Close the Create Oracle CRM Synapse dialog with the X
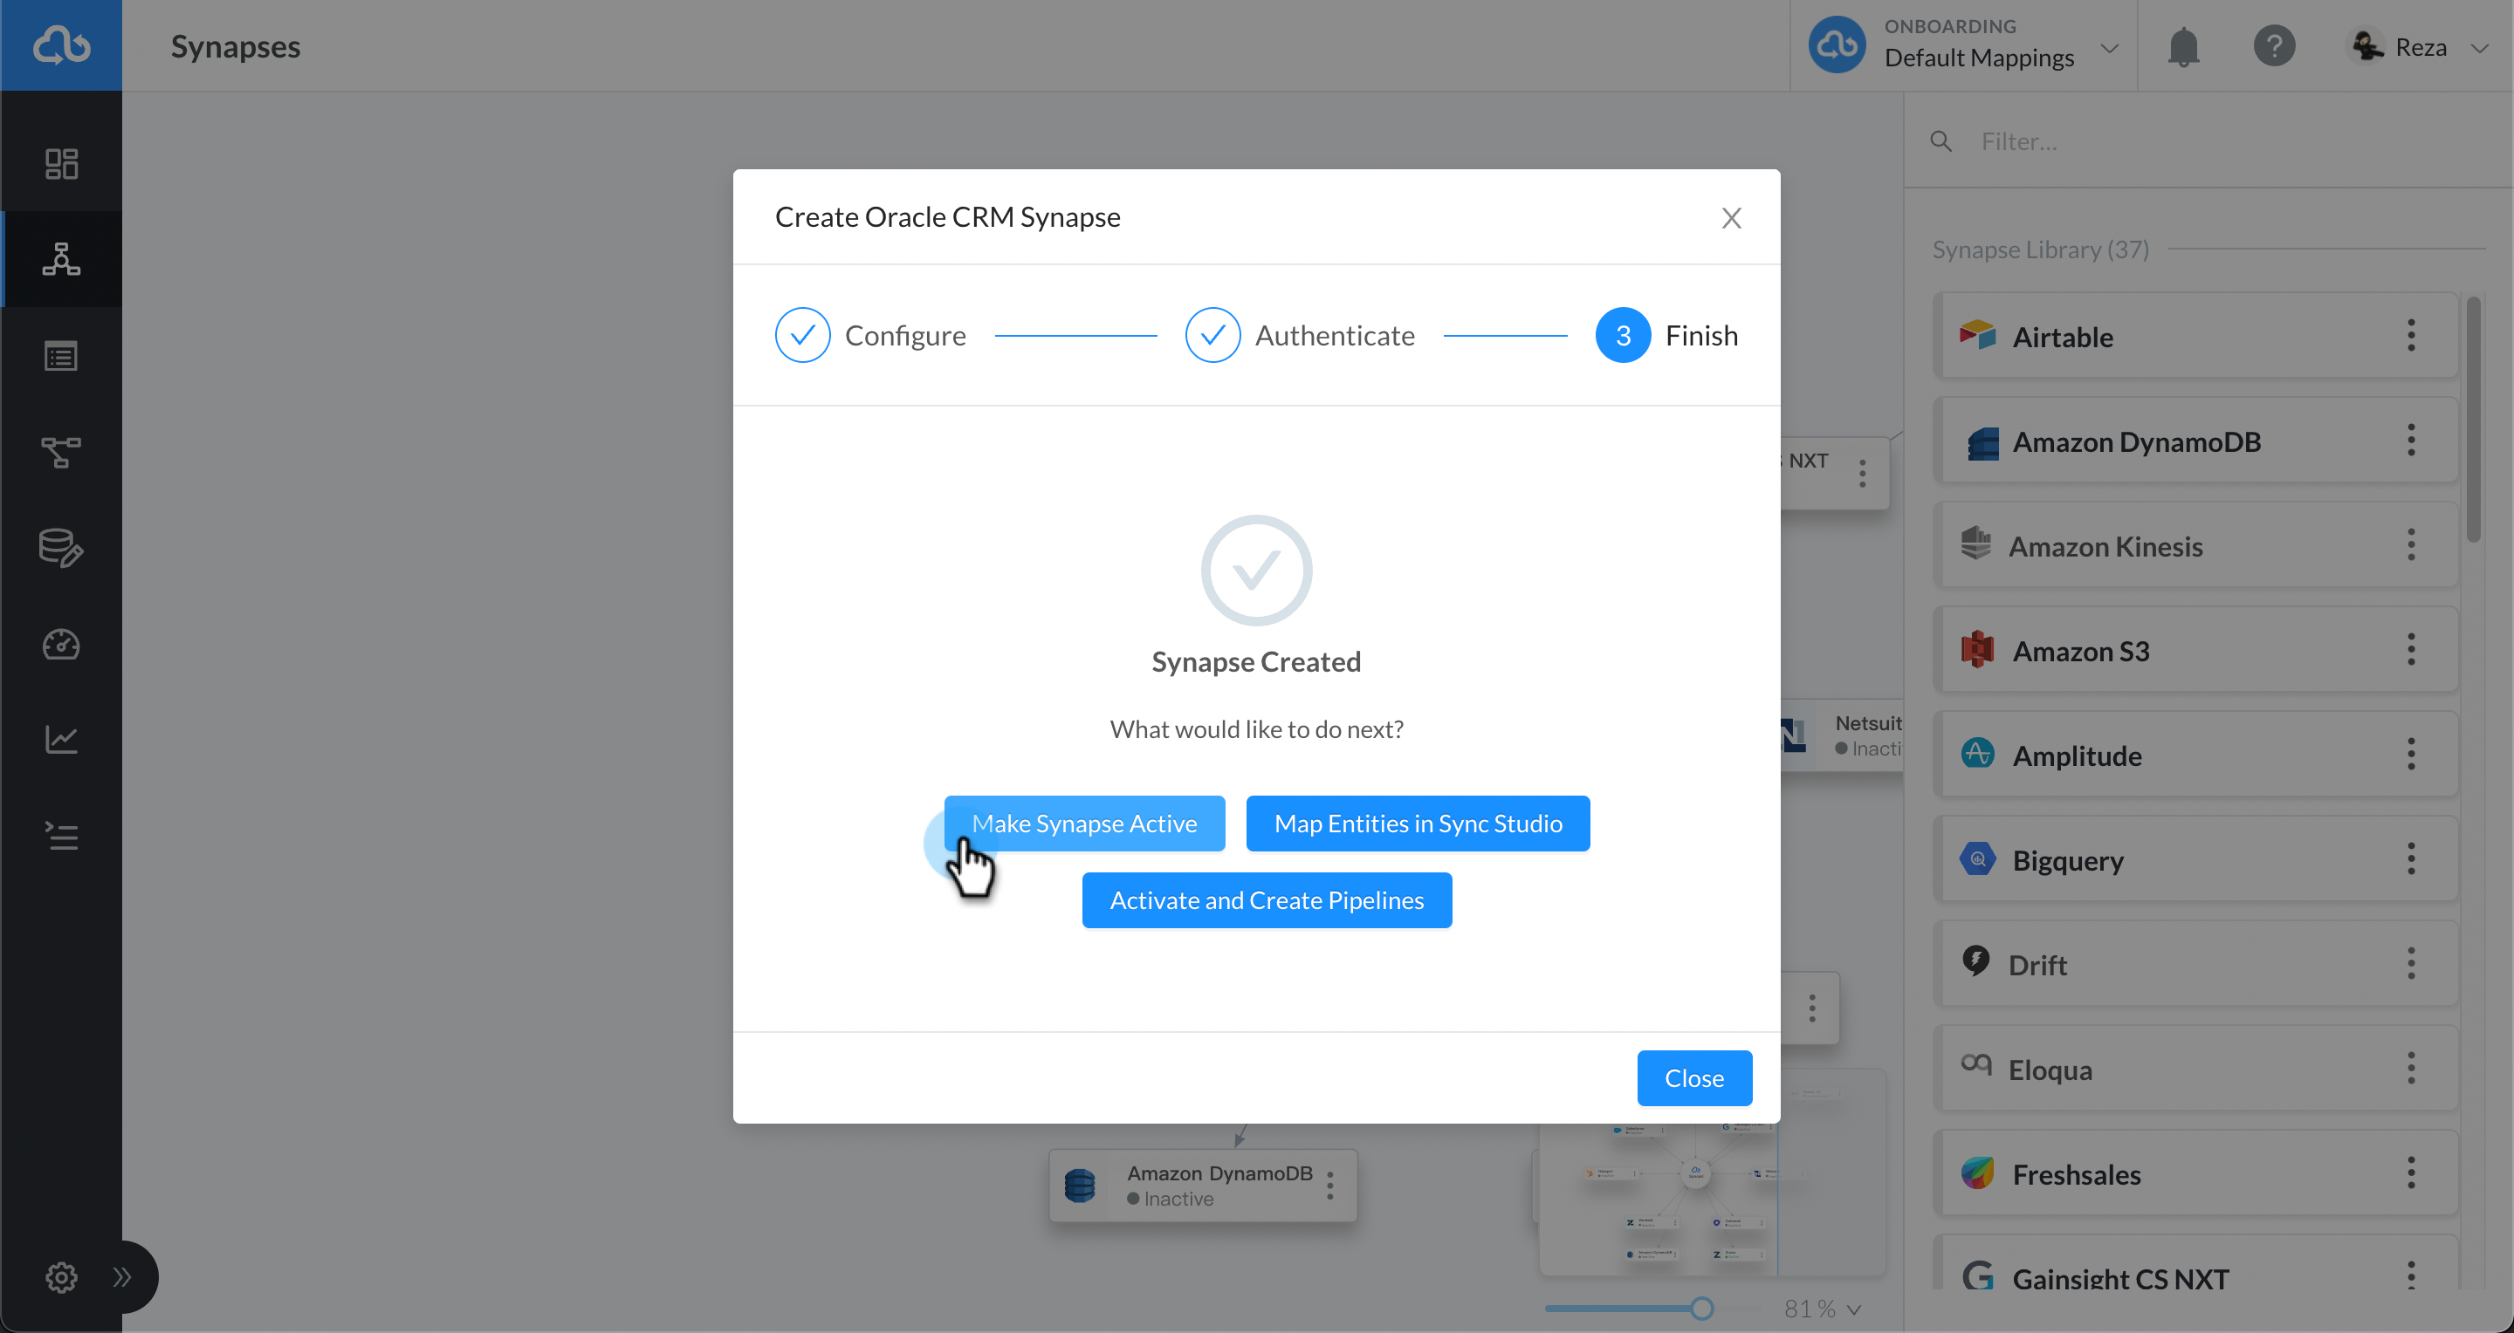The width and height of the screenshot is (2514, 1333). click(x=1730, y=217)
